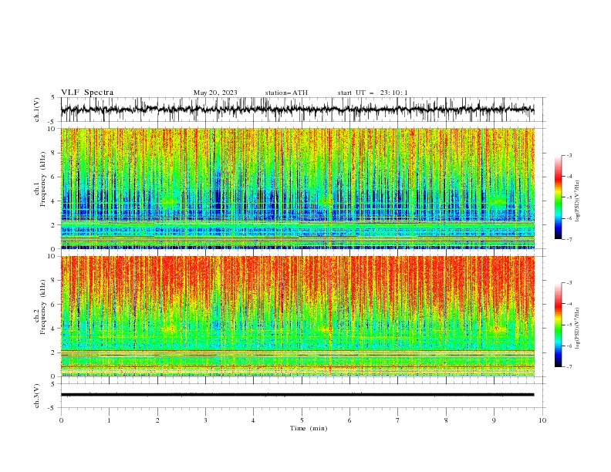Viewport: 611px width, 472px height.
Task: Click time axis tick label "1"
Action: [109, 420]
